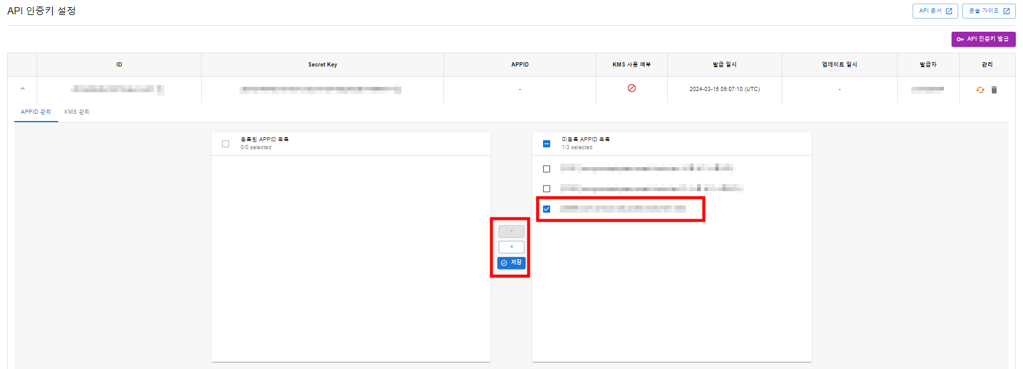Click the blue 저장 save button
Screen dimensions: 1023x369
[x=511, y=263]
